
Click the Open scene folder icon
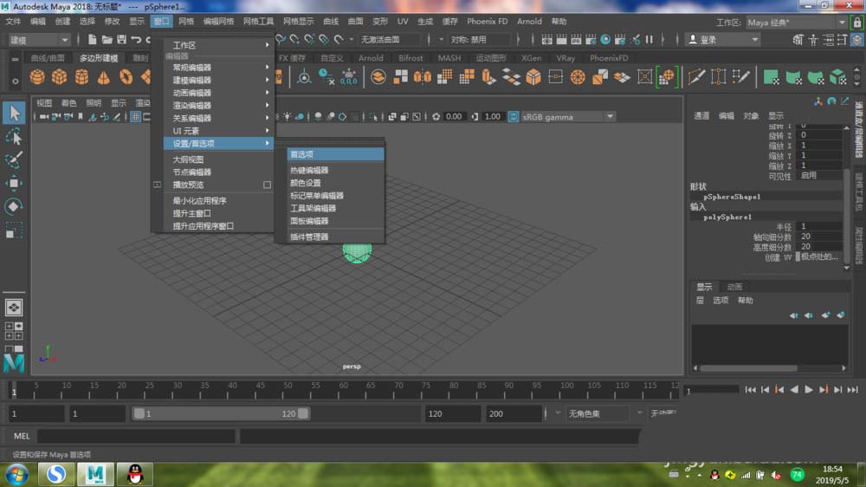click(x=107, y=39)
